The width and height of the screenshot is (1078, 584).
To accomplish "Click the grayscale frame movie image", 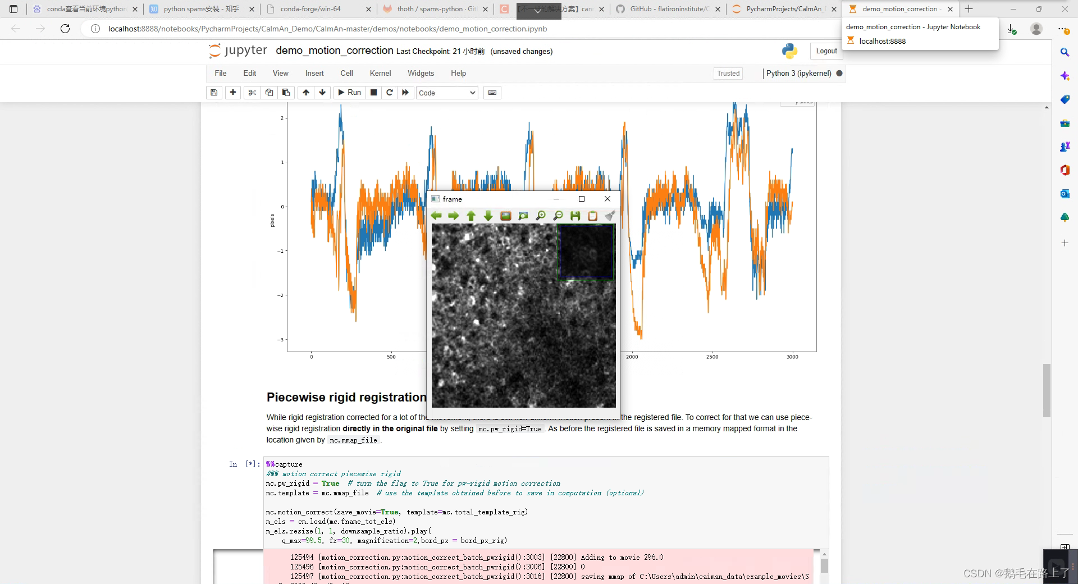I will point(523,316).
